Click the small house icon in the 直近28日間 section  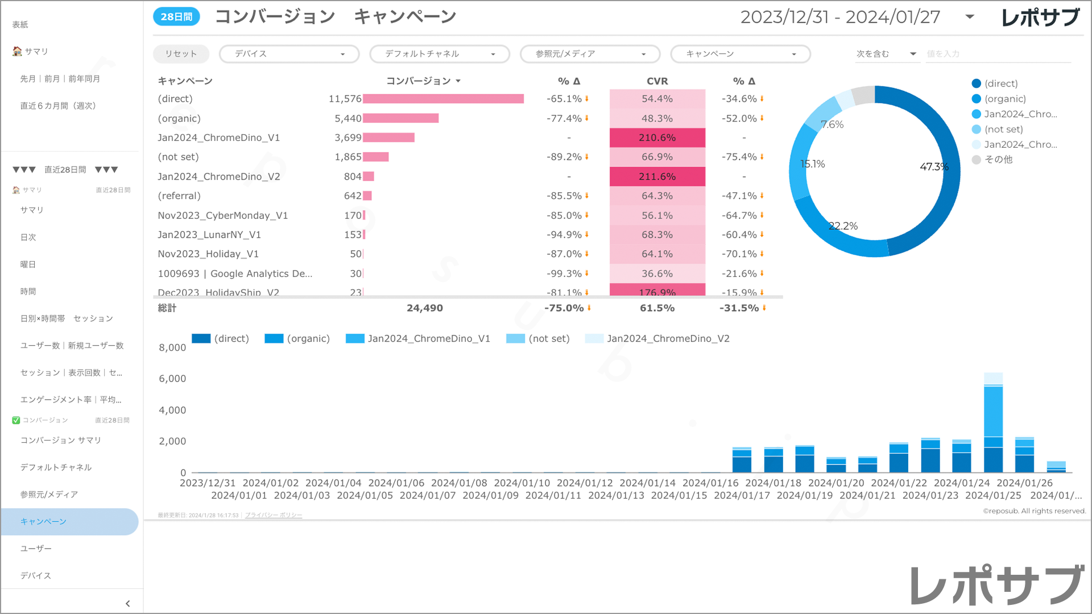point(16,190)
